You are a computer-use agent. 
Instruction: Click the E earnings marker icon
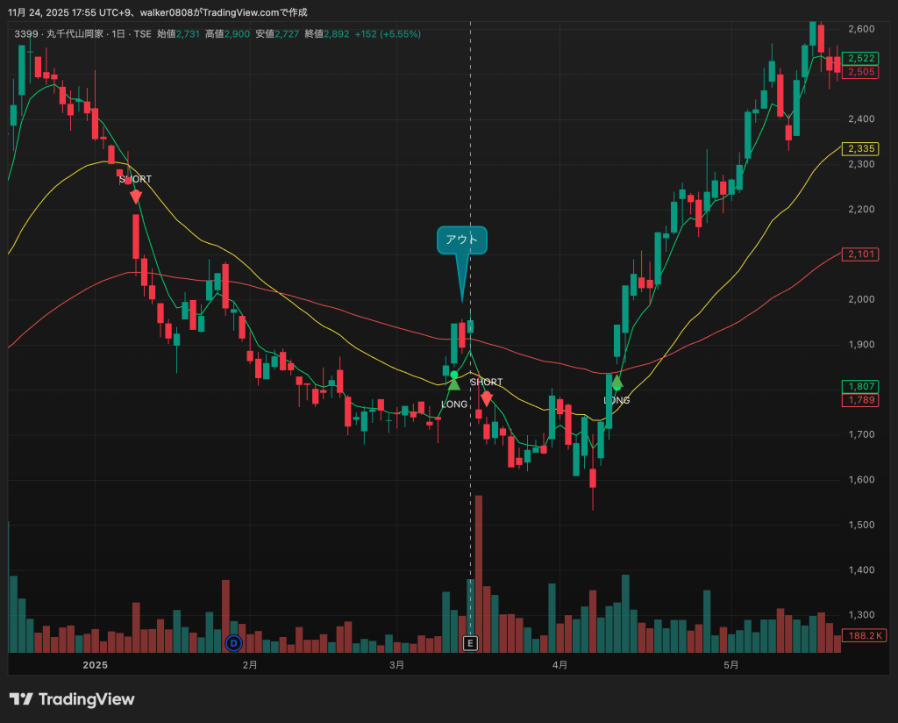pos(470,643)
